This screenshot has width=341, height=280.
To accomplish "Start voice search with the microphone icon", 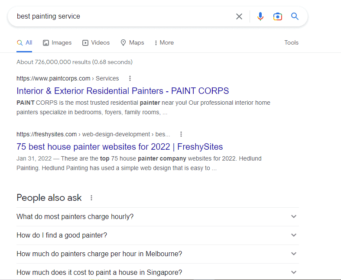I will pos(260,16).
